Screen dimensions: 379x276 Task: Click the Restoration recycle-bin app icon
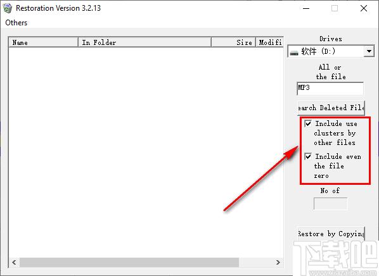pyautogui.click(x=7, y=8)
